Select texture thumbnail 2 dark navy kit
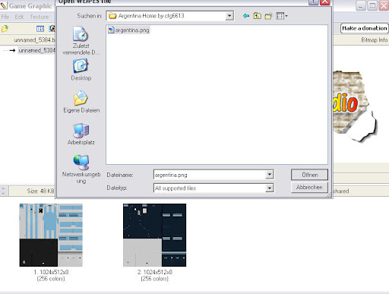 [x=154, y=235]
